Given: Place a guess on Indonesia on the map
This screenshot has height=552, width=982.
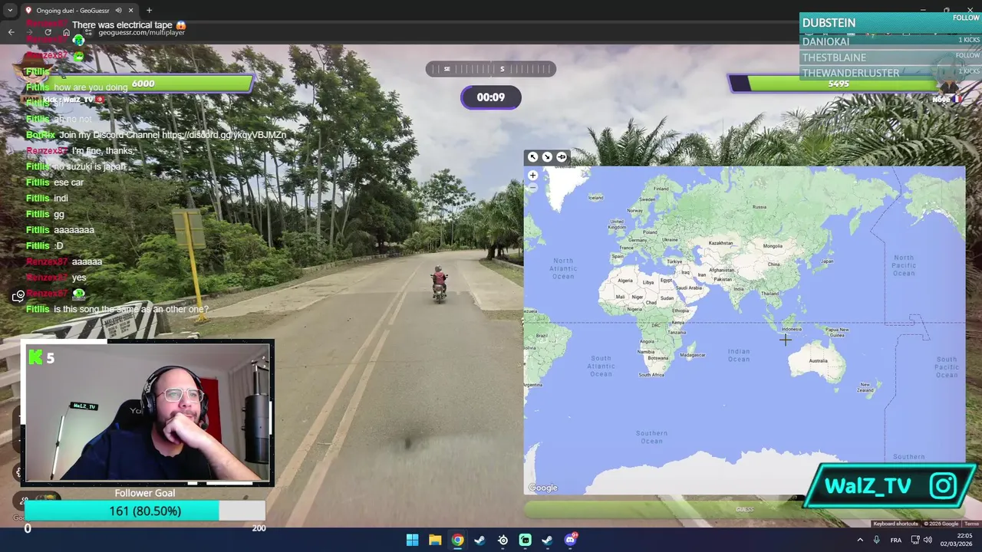Looking at the screenshot, I should click(x=791, y=329).
